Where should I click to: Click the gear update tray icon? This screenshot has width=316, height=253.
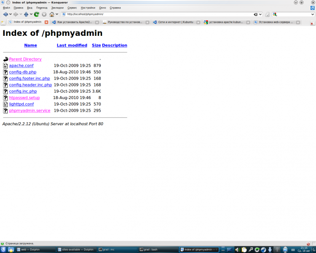tap(257, 250)
